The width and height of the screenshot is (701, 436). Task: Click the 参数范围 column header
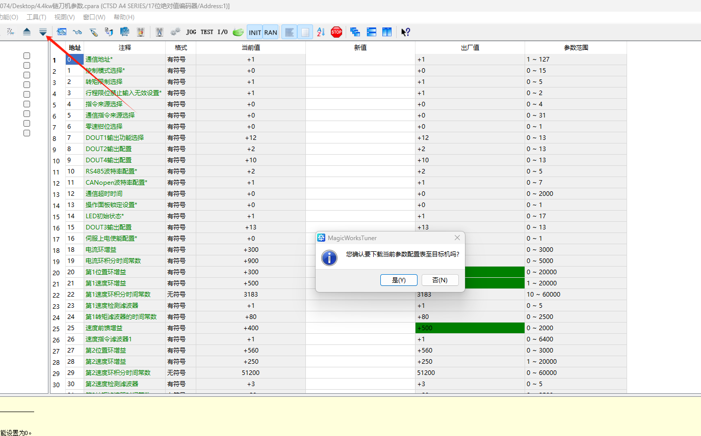576,47
